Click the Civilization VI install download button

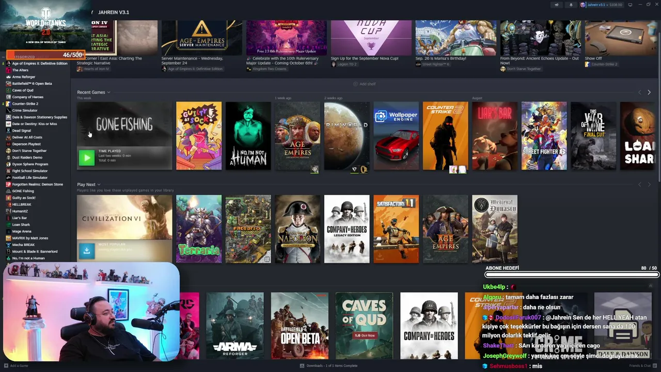87,251
